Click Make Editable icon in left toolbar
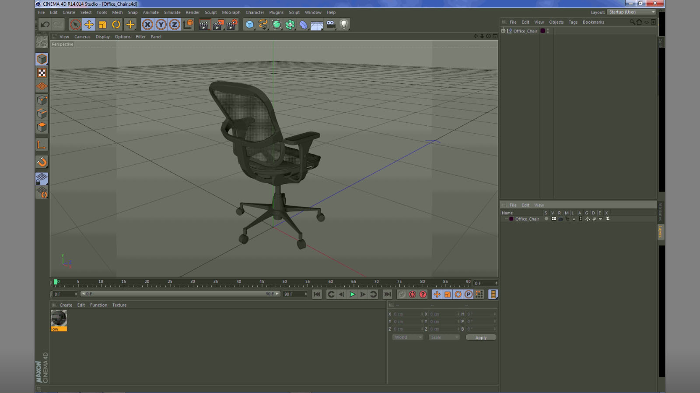The image size is (700, 393). click(42, 42)
